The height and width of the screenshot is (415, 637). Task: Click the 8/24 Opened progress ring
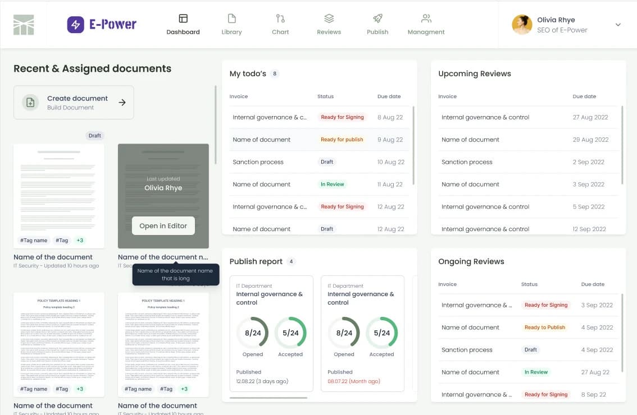(252, 333)
